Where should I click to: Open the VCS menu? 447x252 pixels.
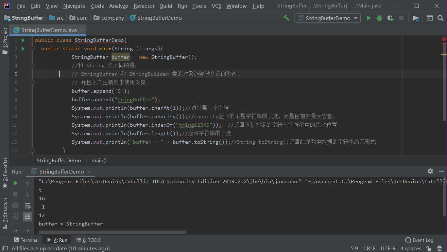[x=217, y=6]
